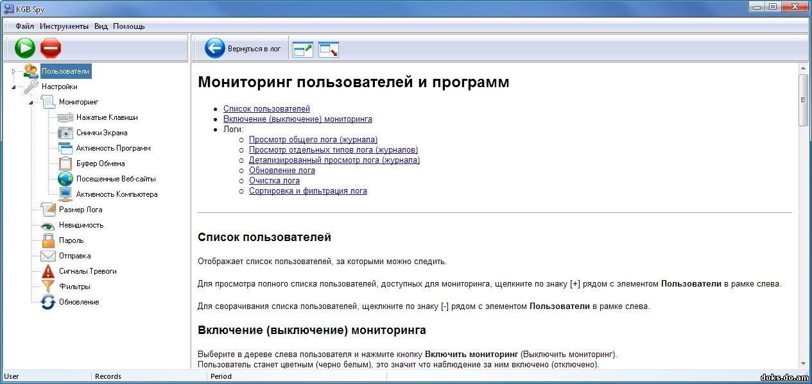Click the envelope icon for Отправка
This screenshot has height=384, width=812.
(x=48, y=256)
